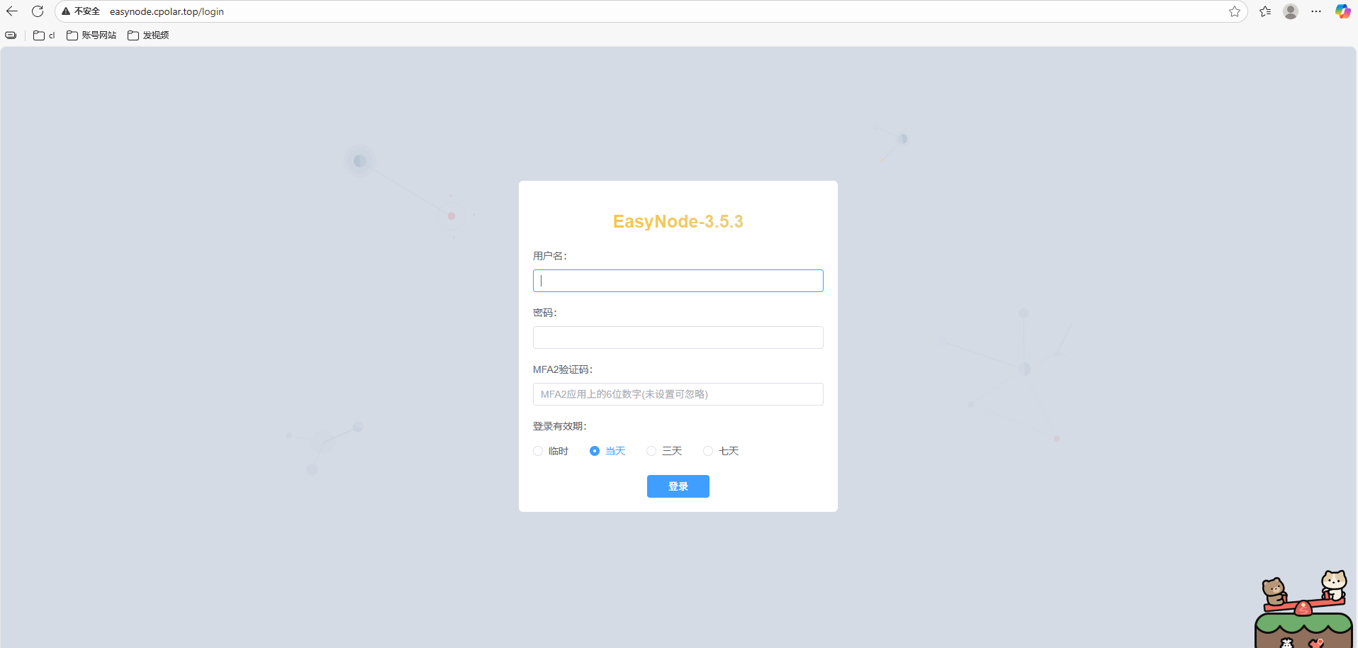Select the 临时 login validity option
This screenshot has height=648, width=1358.
point(551,451)
